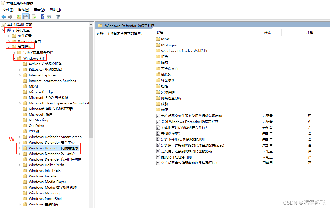This screenshot has width=330, height=208.
Task: Open the 报告 folder
Action: 162,57
